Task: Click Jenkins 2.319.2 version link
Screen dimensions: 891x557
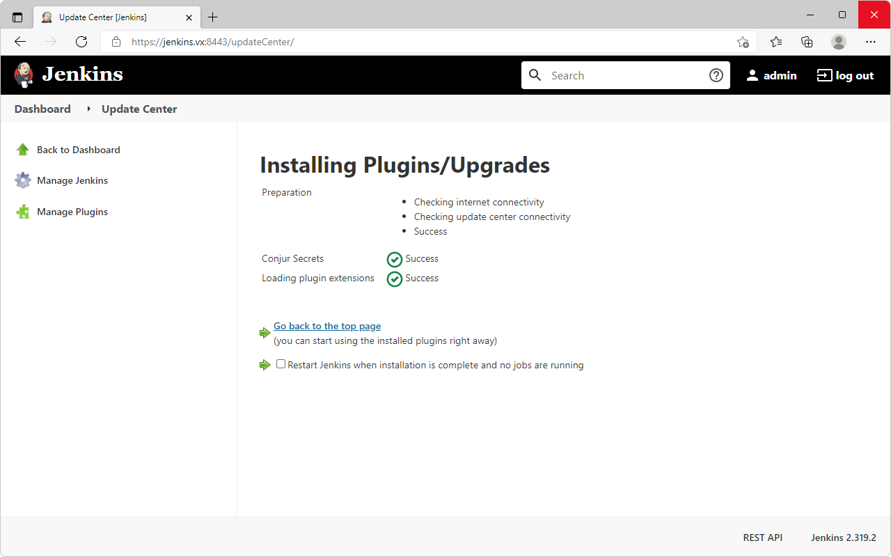Action: pos(844,538)
